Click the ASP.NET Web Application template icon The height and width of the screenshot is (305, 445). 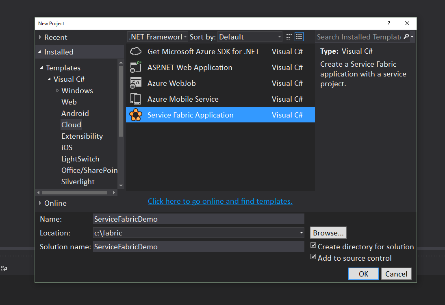tap(136, 68)
